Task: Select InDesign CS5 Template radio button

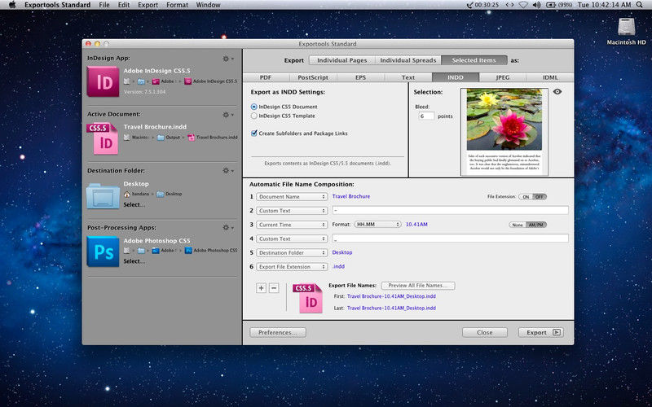Action: tap(254, 116)
